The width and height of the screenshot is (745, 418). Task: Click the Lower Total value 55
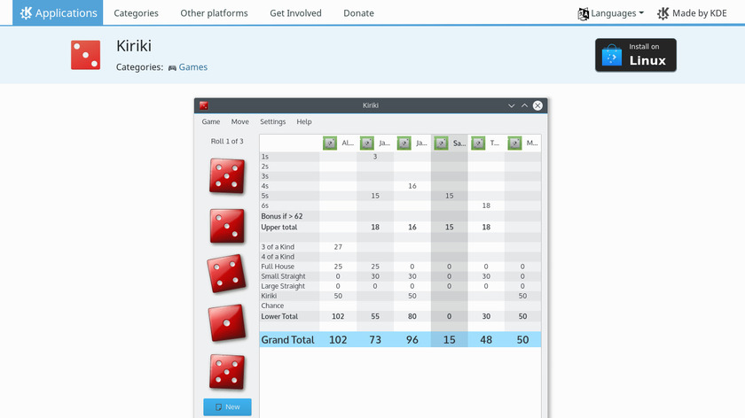coord(375,316)
